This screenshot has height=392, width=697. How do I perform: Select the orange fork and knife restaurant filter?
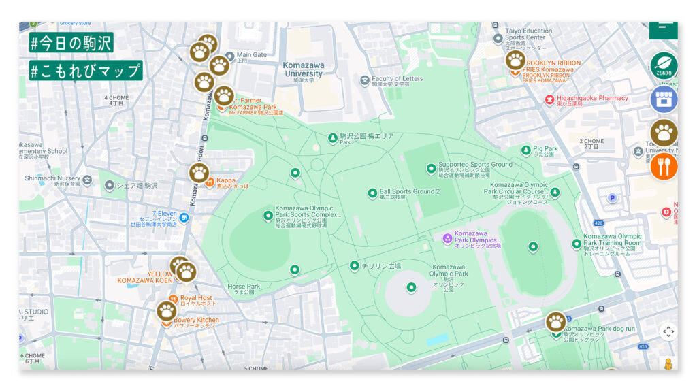point(664,167)
